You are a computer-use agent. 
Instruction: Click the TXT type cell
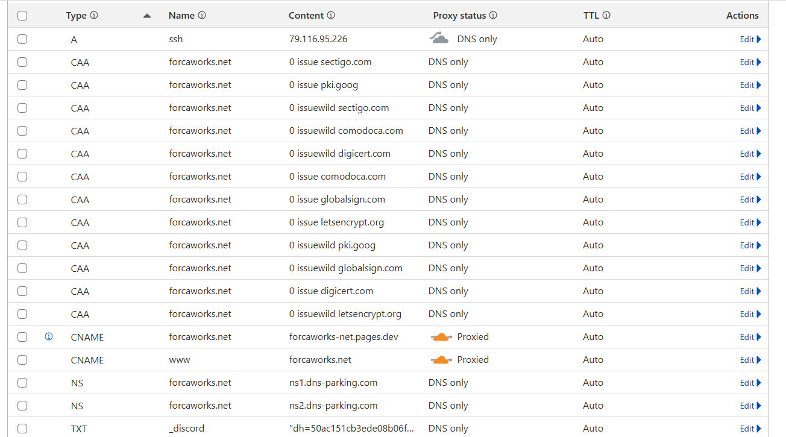79,429
